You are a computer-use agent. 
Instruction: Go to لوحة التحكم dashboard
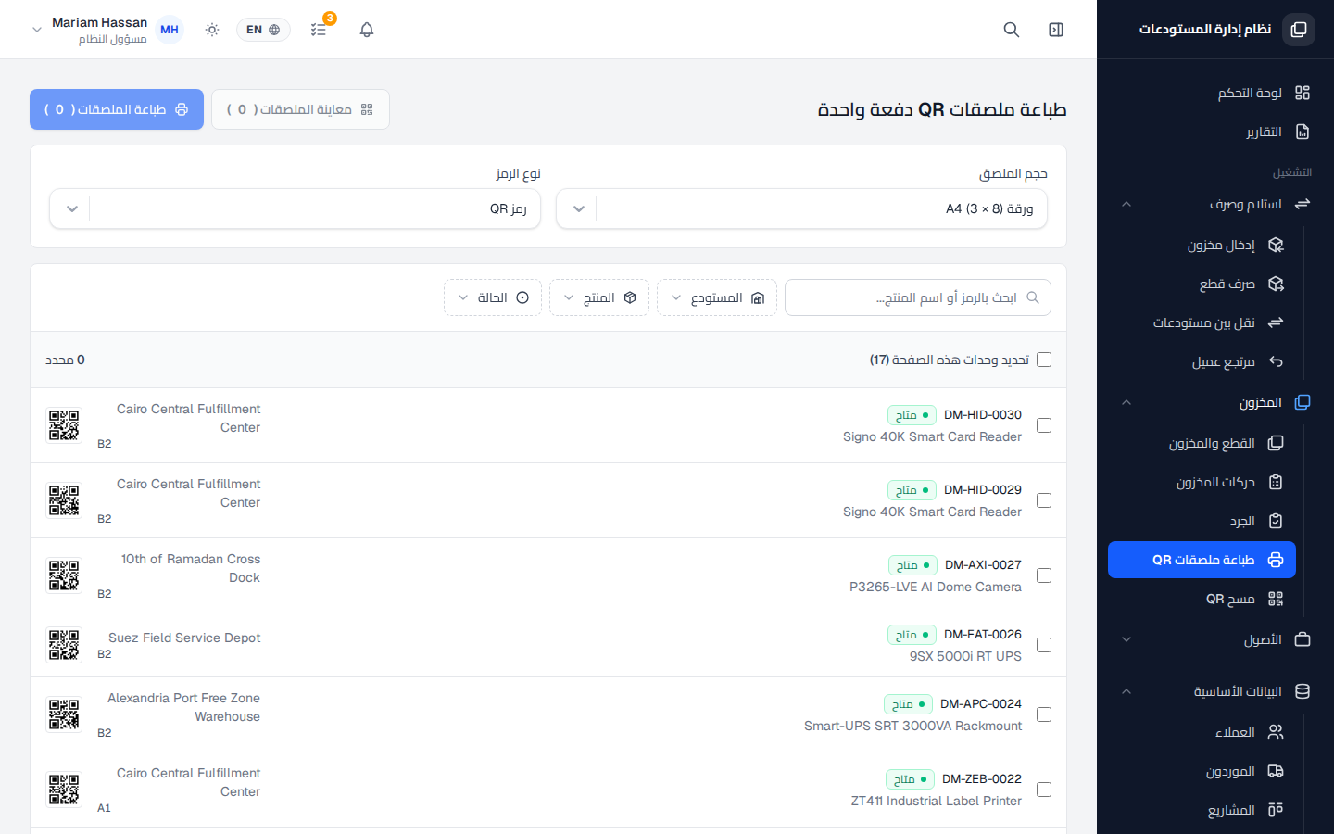point(1214,93)
